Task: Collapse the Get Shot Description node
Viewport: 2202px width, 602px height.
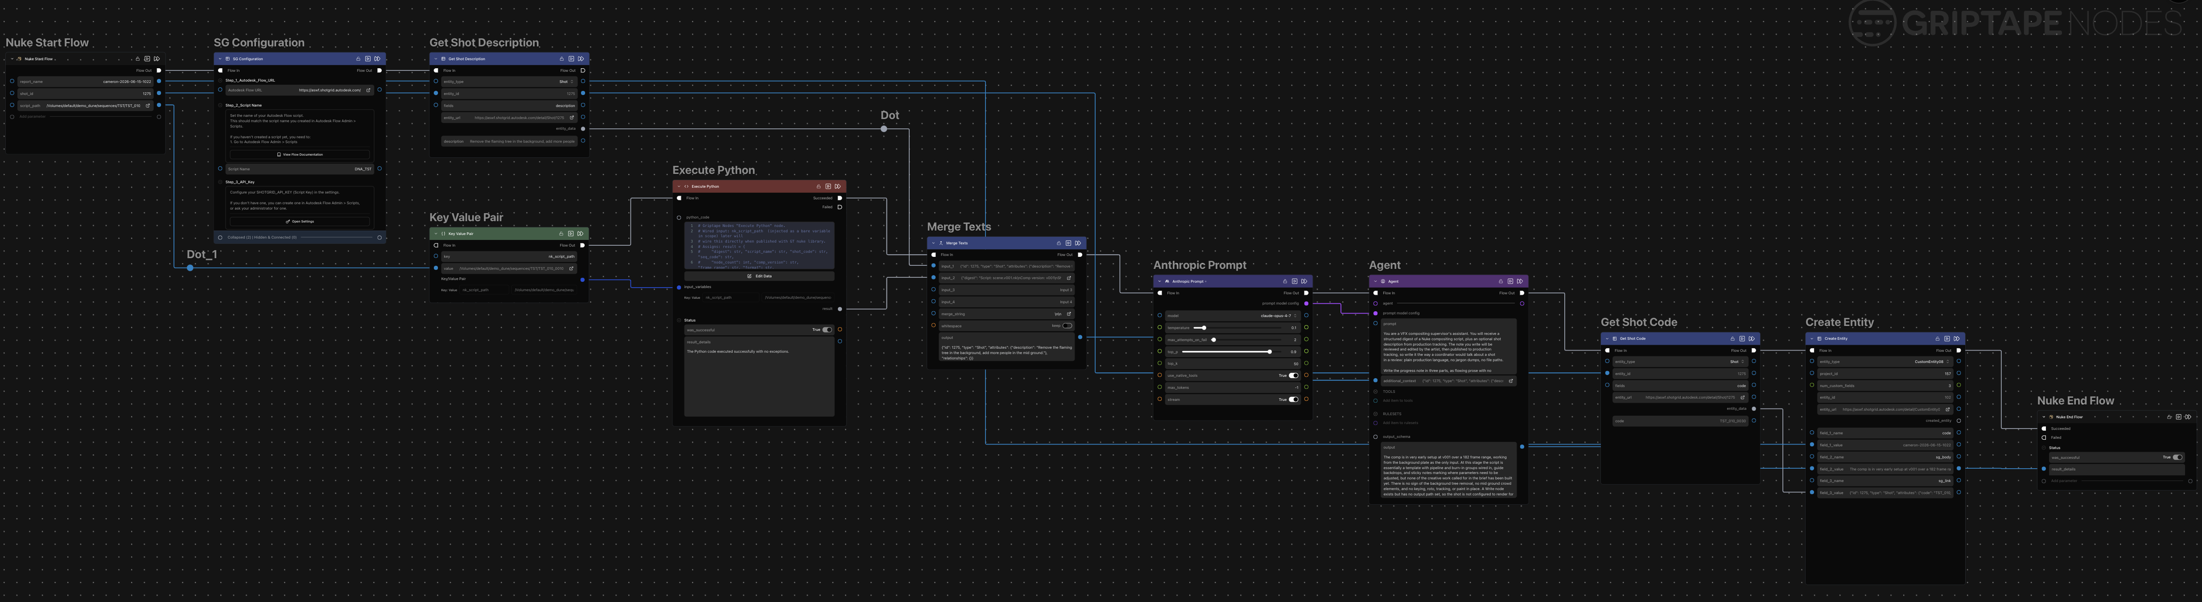Action: (x=435, y=59)
